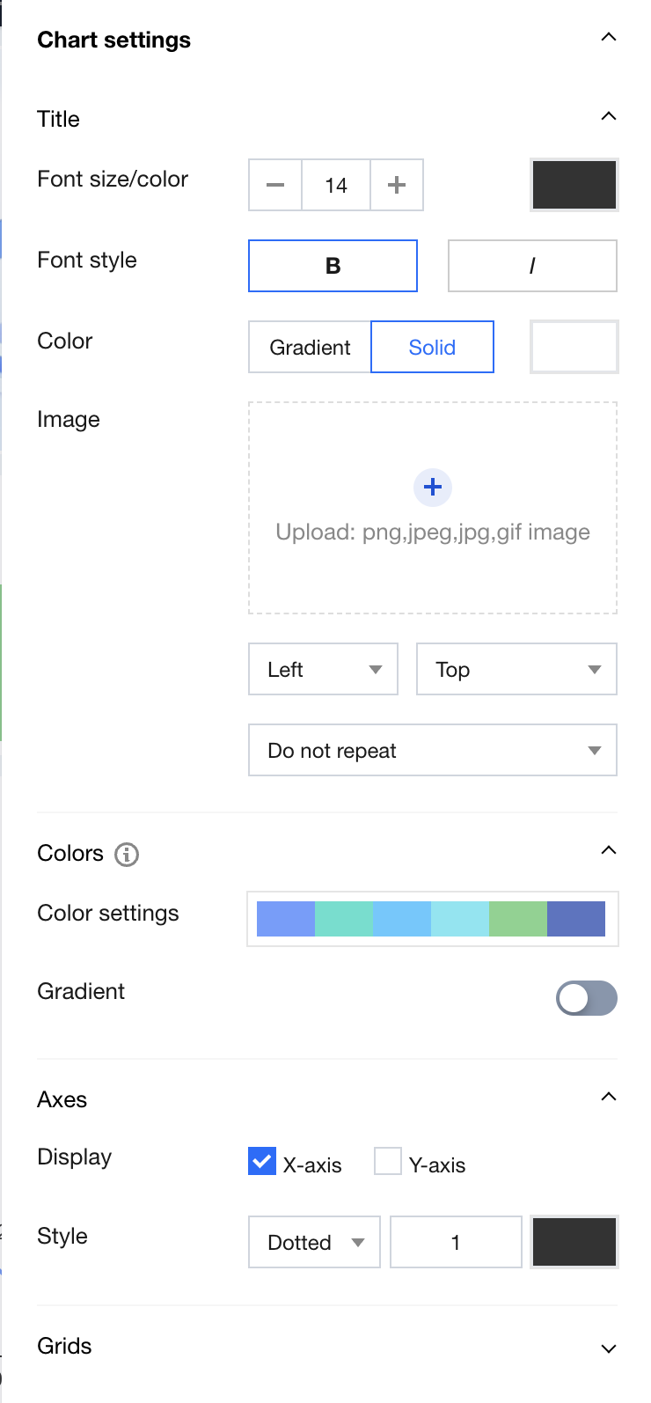Screen dimensions: 651x1403
Task: Decrease title font size with minus button
Action: click(275, 185)
